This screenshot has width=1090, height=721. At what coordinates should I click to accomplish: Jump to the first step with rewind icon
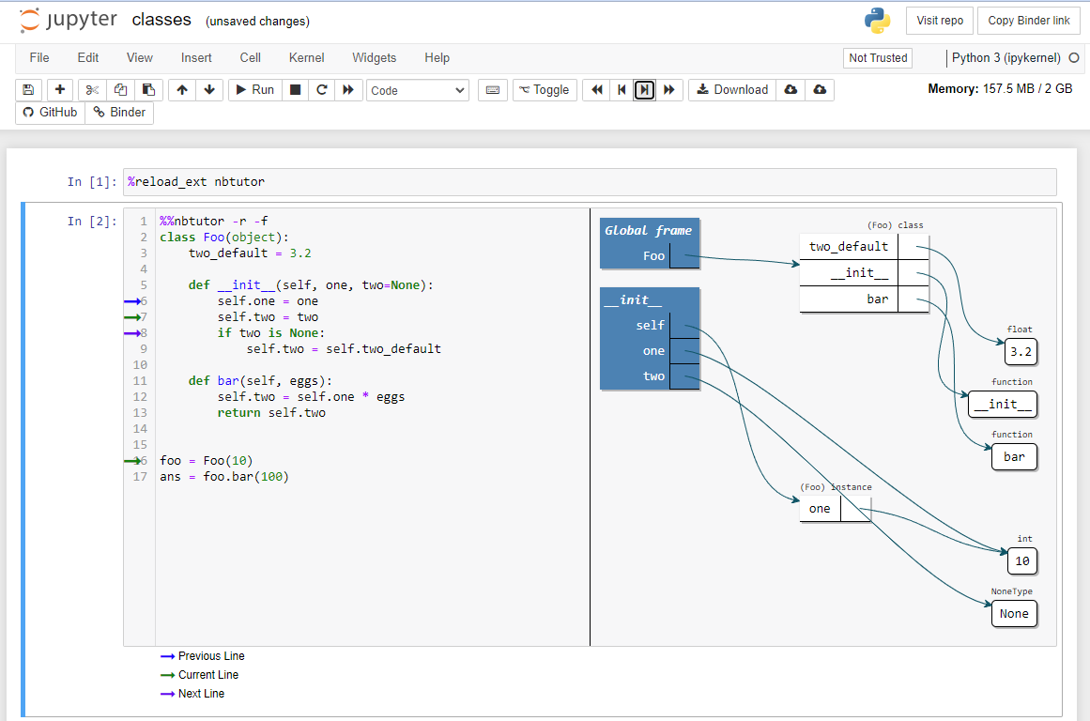pyautogui.click(x=596, y=90)
